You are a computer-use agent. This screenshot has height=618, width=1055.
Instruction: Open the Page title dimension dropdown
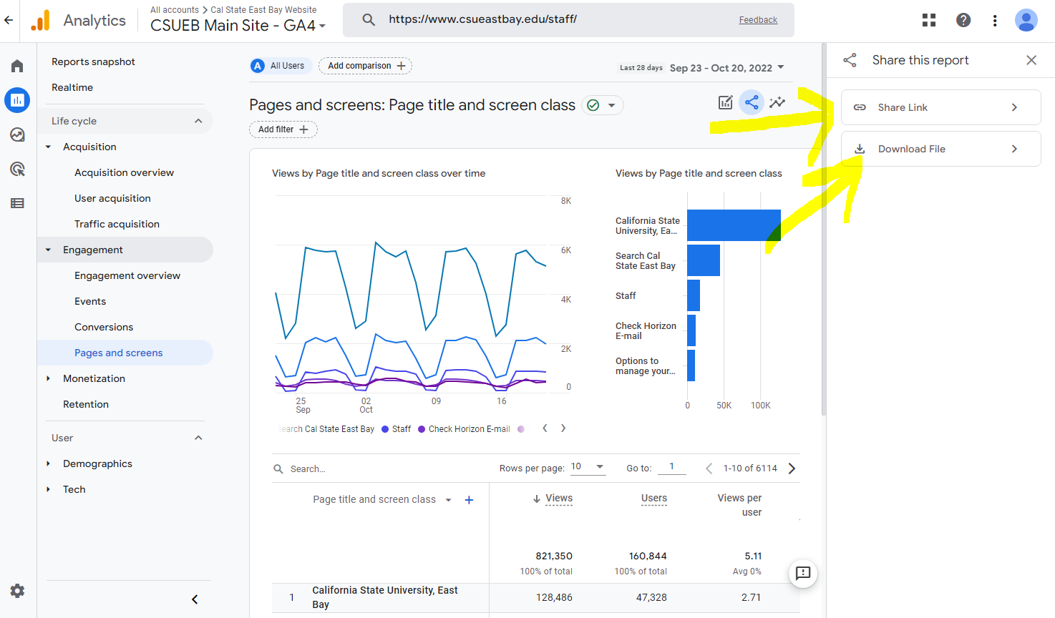pos(448,500)
